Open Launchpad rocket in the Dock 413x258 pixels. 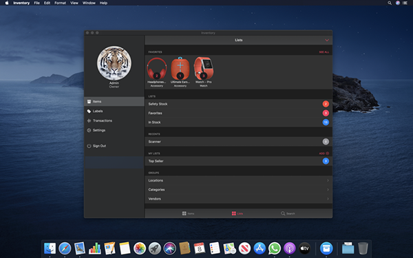tap(155, 248)
